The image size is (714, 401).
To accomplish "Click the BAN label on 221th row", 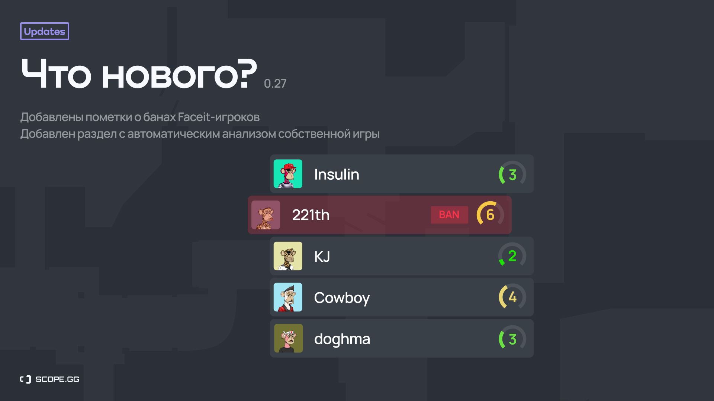I will [x=449, y=215].
